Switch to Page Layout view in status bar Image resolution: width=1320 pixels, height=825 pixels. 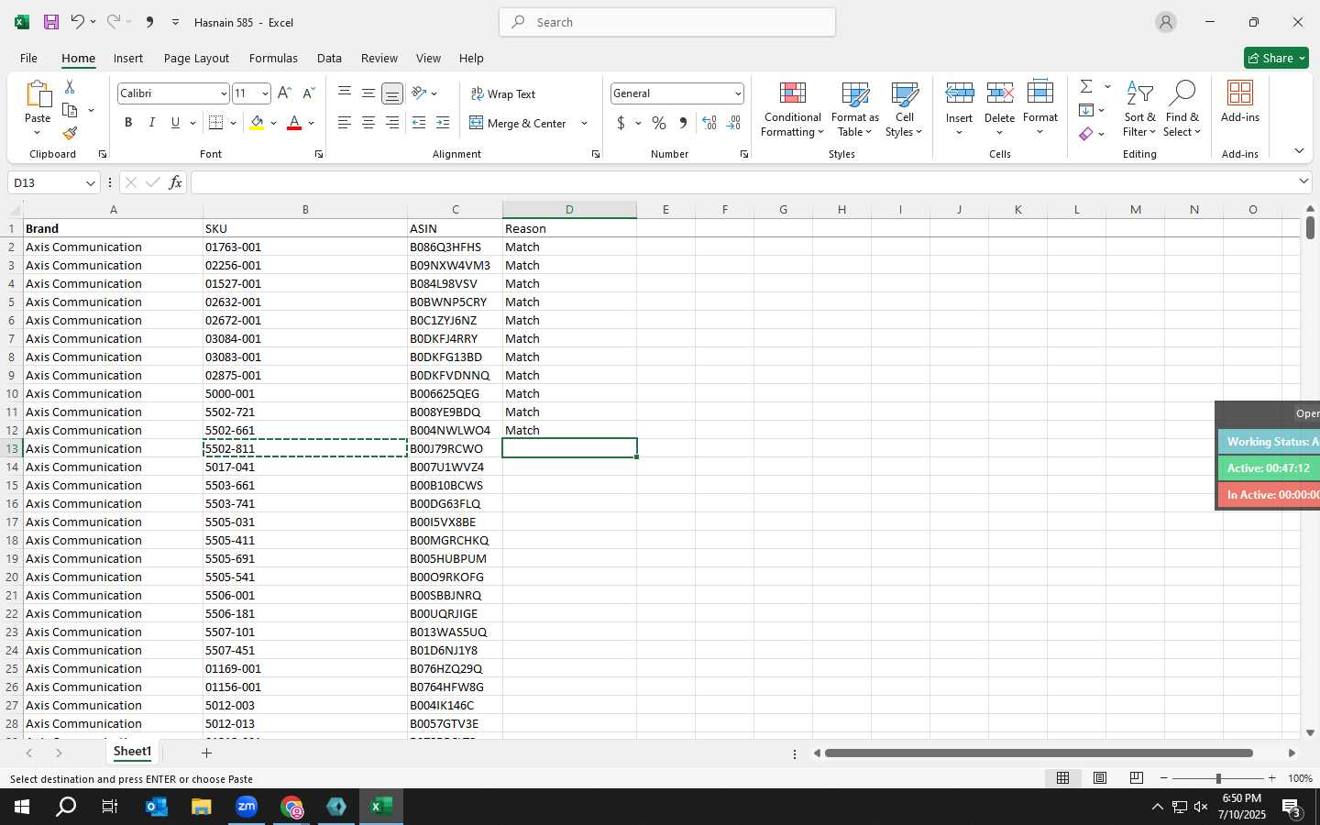pos(1099,778)
